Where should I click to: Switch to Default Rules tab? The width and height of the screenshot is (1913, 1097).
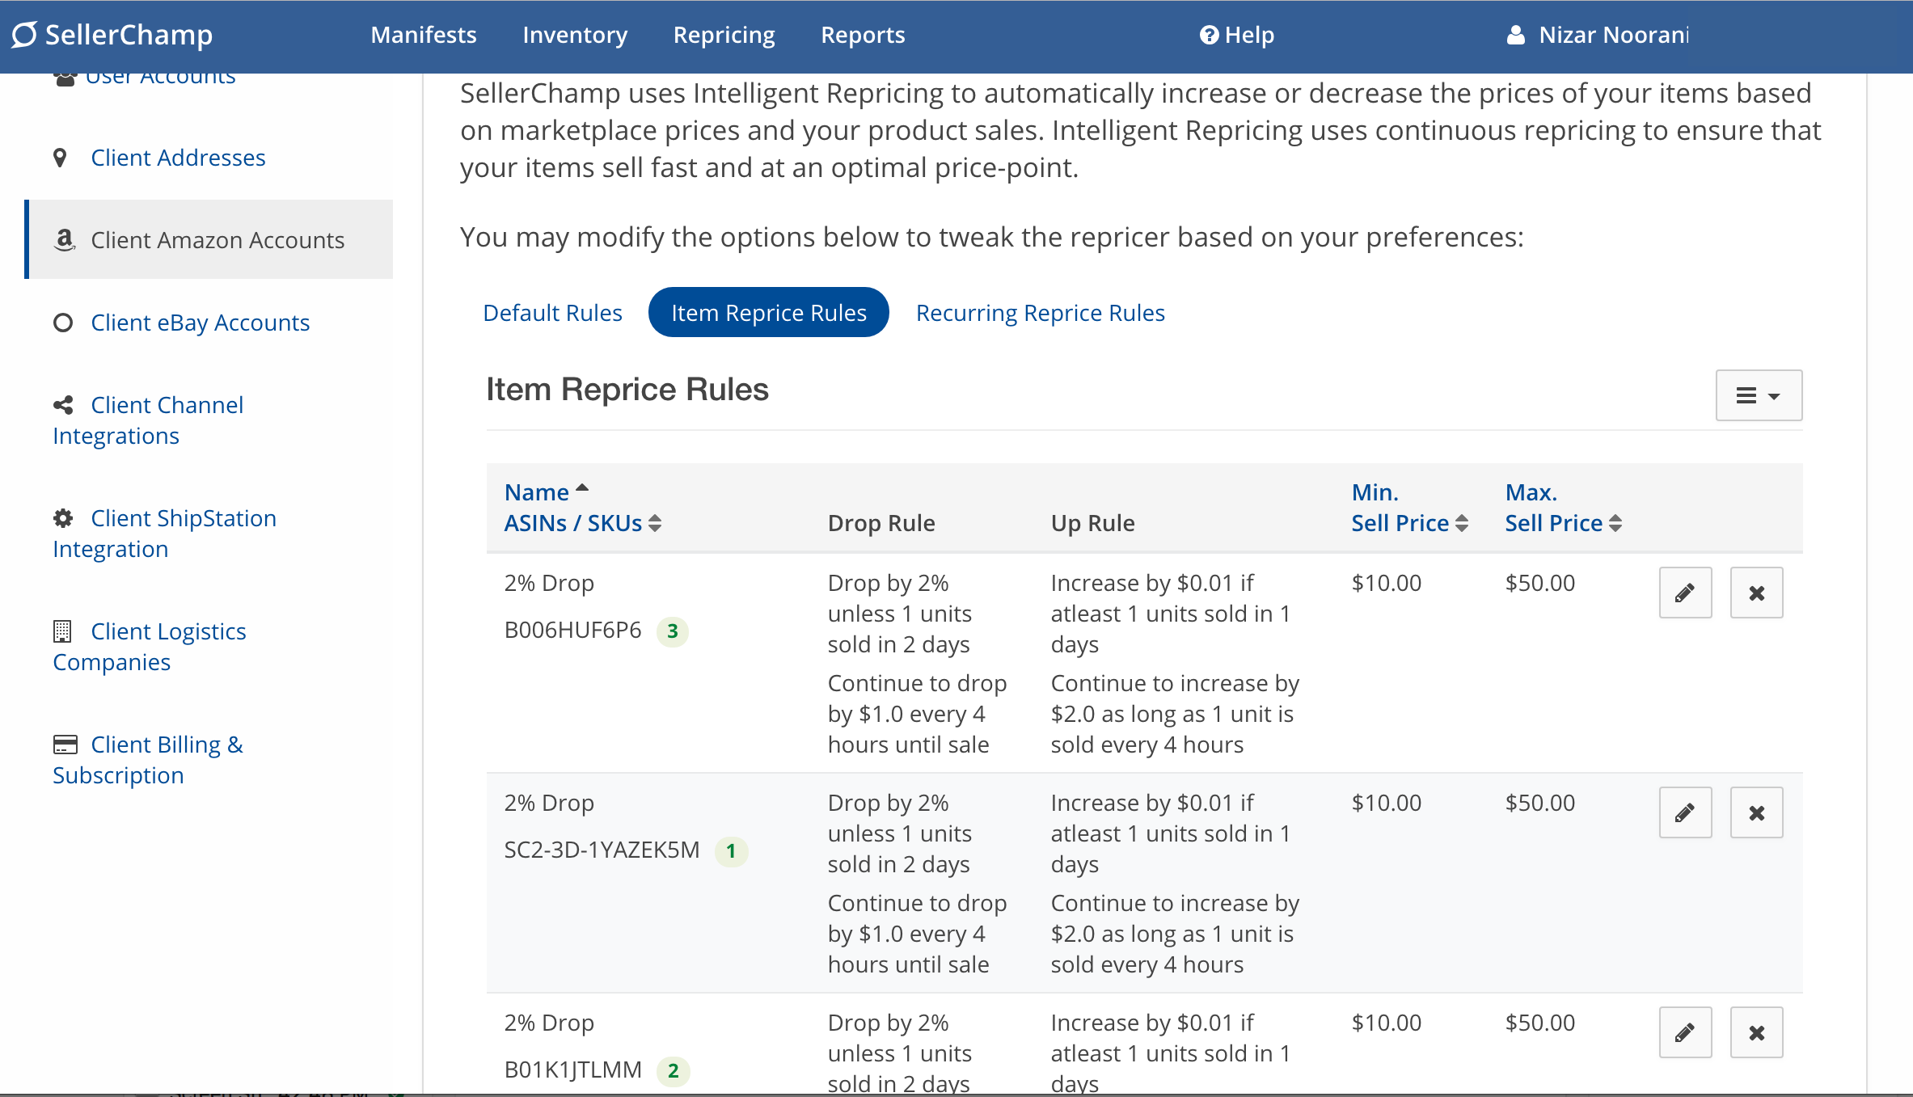point(552,313)
